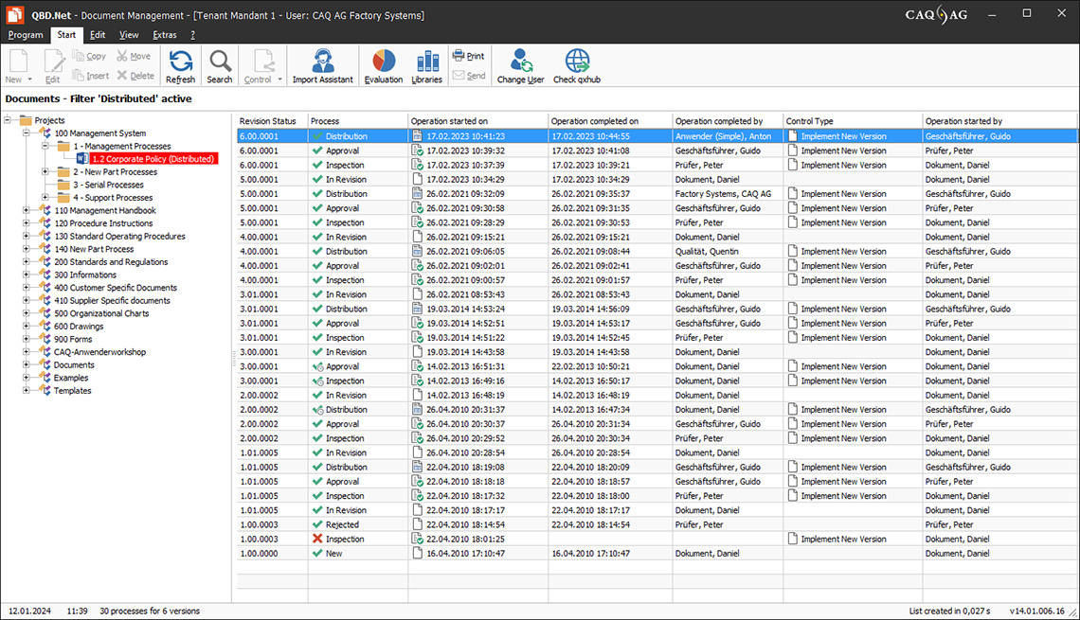
Task: Click the project icon beside 600 Drawings
Action: coord(45,327)
